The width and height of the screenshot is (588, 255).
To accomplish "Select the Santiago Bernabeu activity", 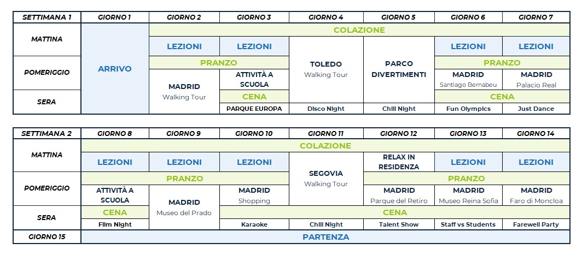I will tap(468, 79).
